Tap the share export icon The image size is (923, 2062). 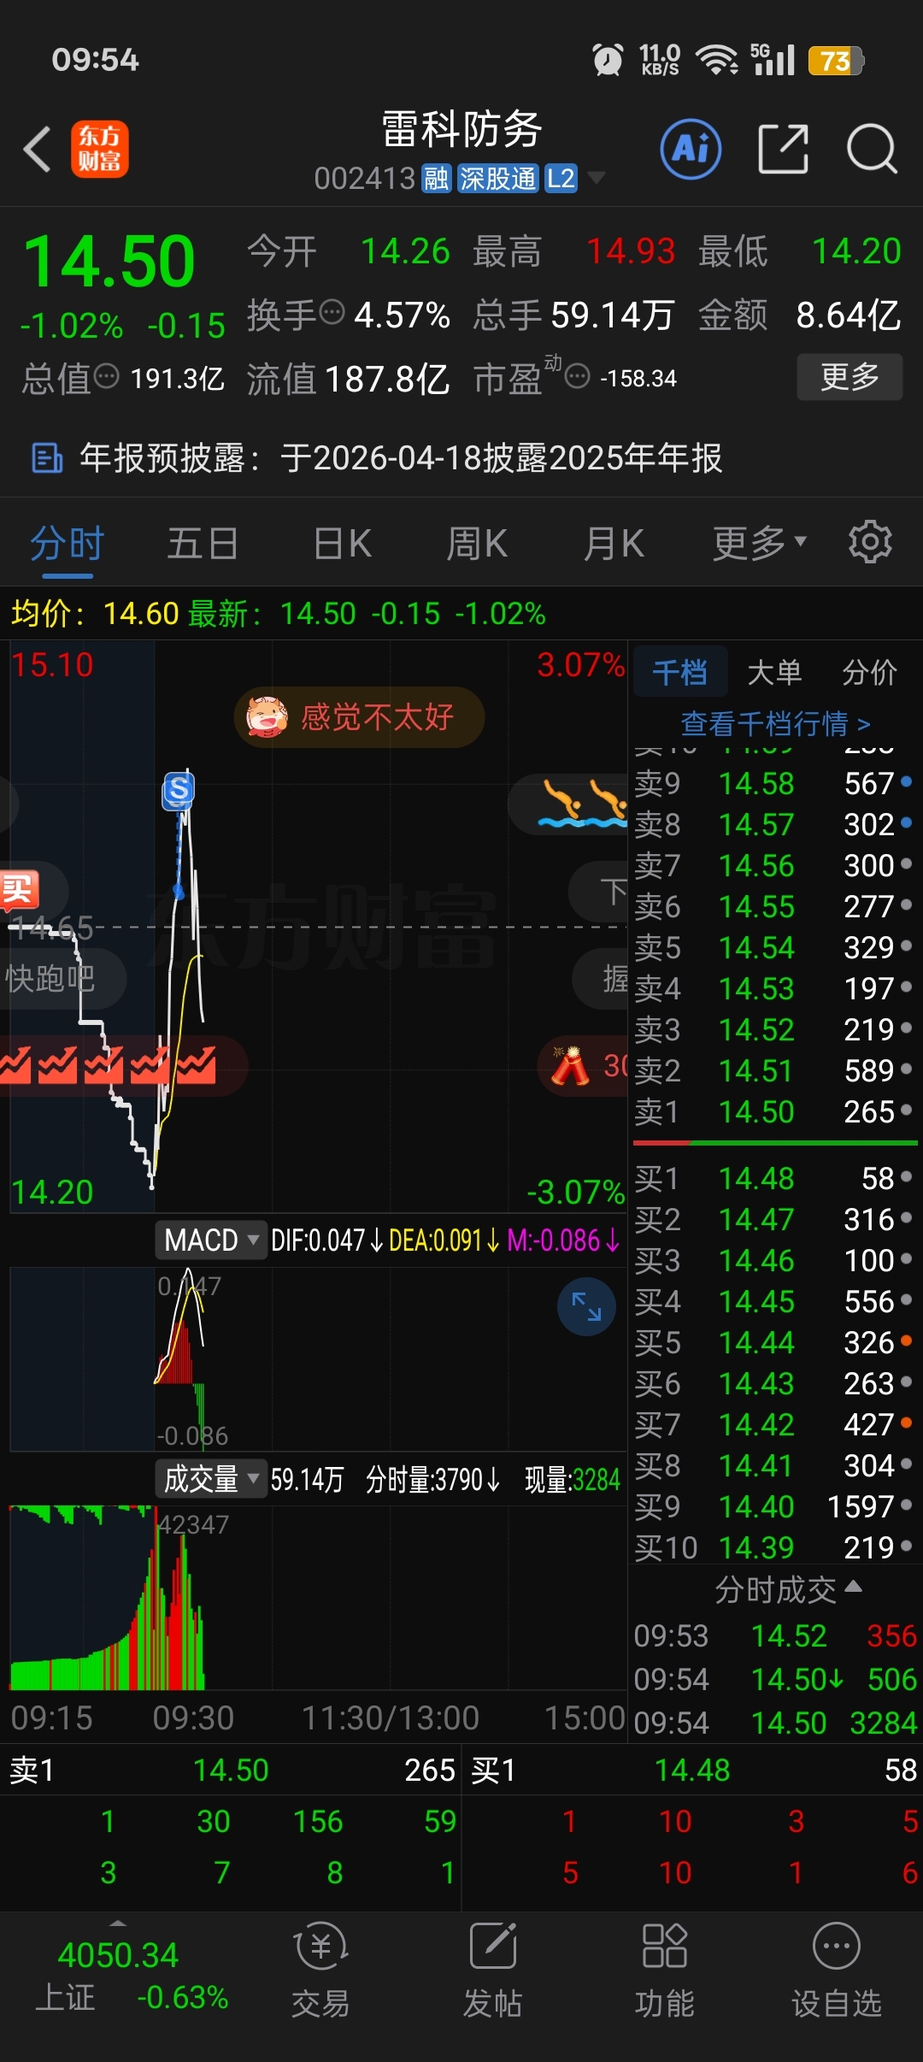click(x=784, y=149)
